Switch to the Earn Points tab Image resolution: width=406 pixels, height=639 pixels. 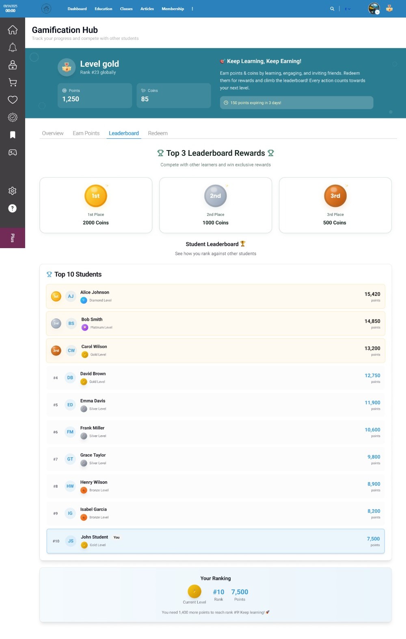[x=86, y=133]
